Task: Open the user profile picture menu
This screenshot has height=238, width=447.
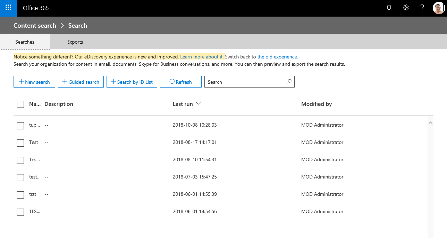Action: pyautogui.click(x=439, y=8)
